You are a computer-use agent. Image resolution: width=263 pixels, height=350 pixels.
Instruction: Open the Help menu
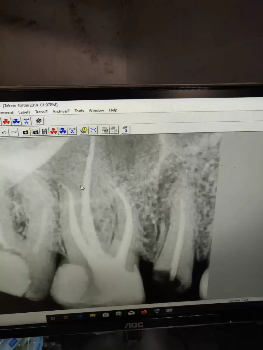tap(113, 110)
